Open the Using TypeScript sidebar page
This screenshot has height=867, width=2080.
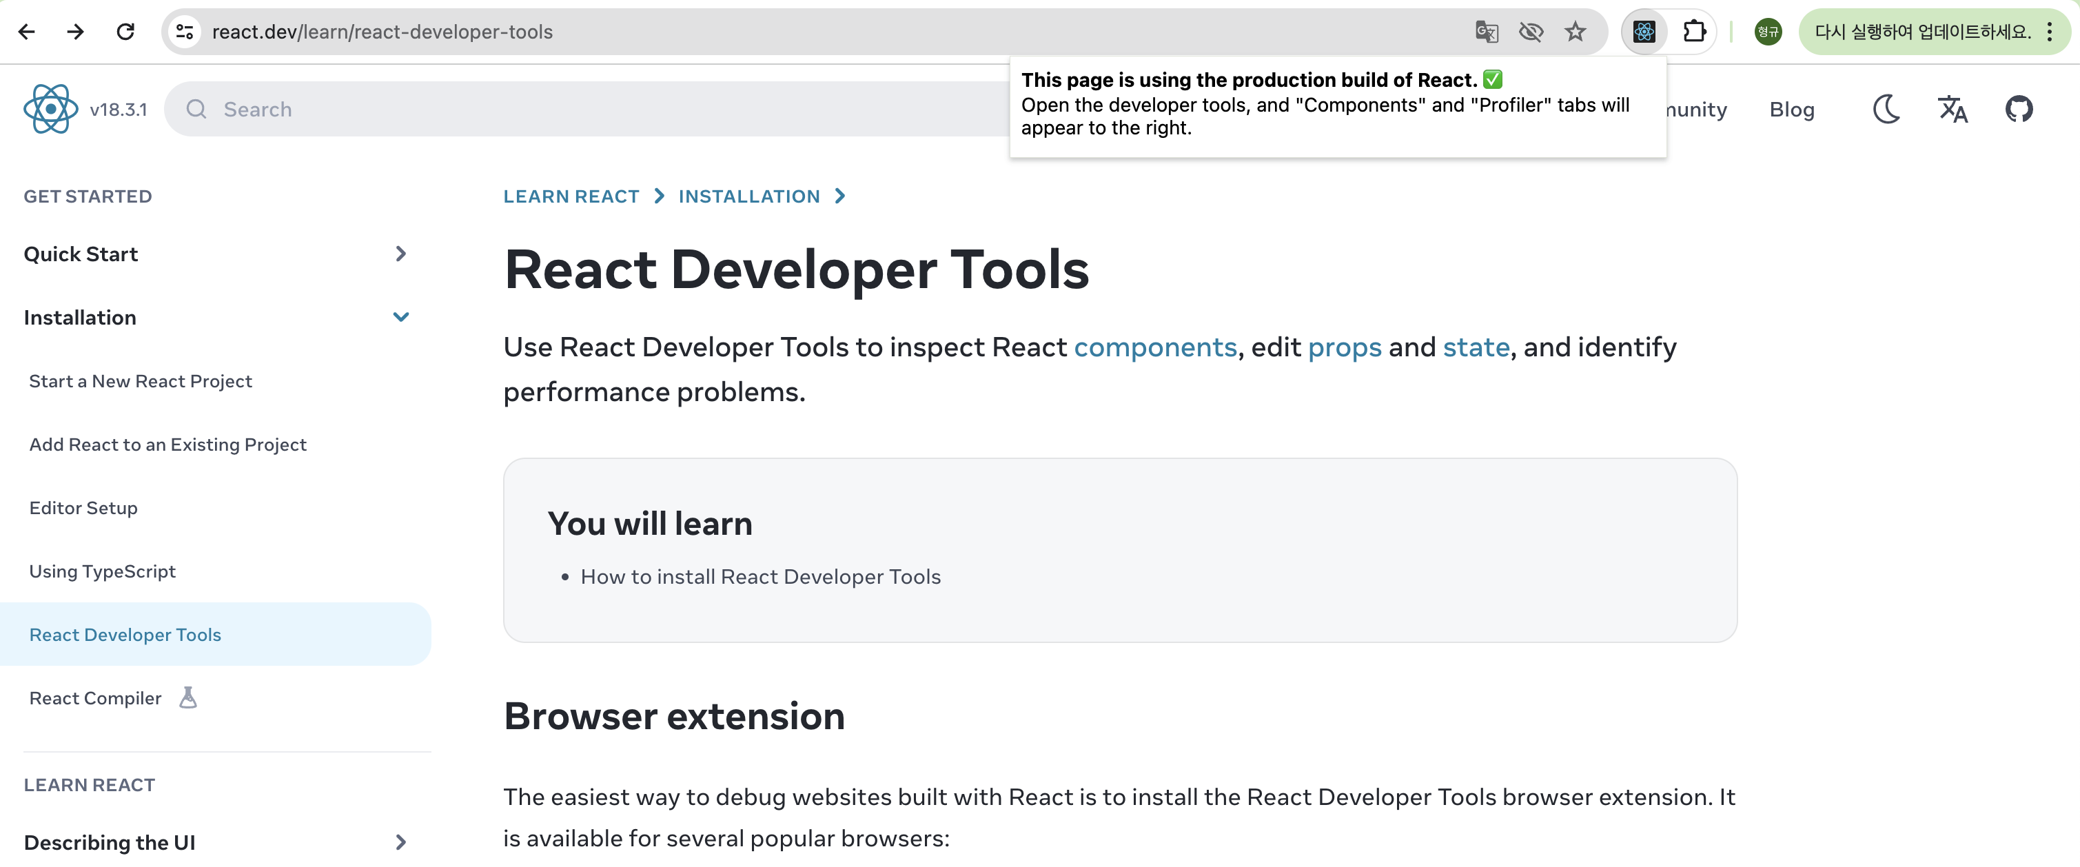(103, 571)
